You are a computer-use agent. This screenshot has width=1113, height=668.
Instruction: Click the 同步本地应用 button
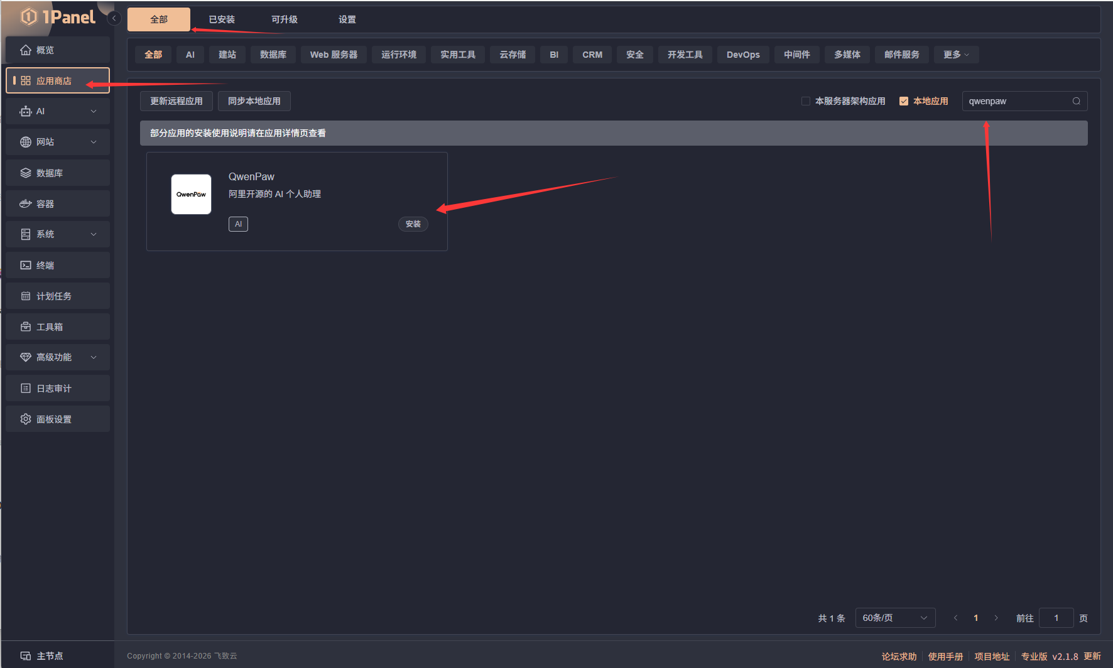(254, 101)
